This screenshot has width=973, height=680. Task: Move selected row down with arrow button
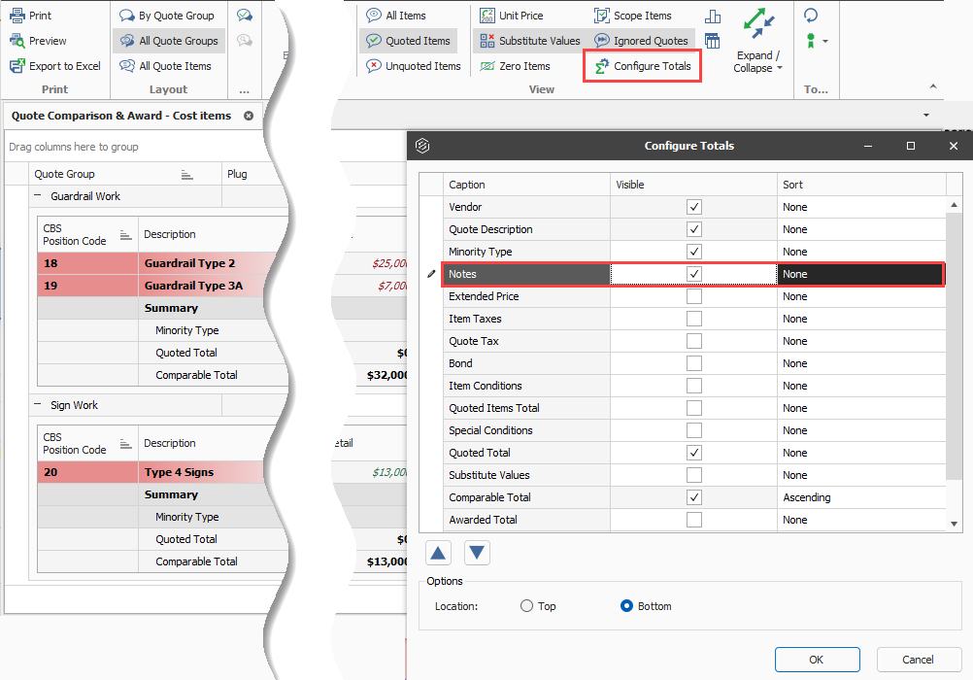[477, 553]
